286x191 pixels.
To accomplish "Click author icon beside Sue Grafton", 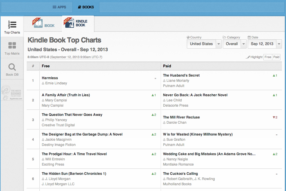I will (x=164, y=140).
